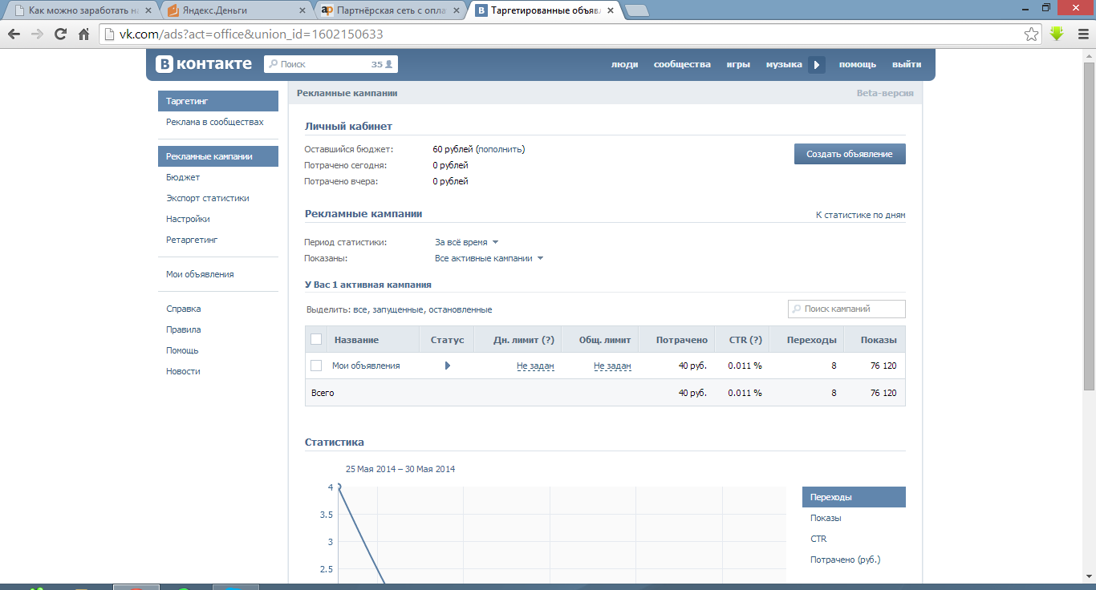This screenshot has height=590, width=1096.
Task: Click the VK Поиск search field
Action: tap(331, 64)
